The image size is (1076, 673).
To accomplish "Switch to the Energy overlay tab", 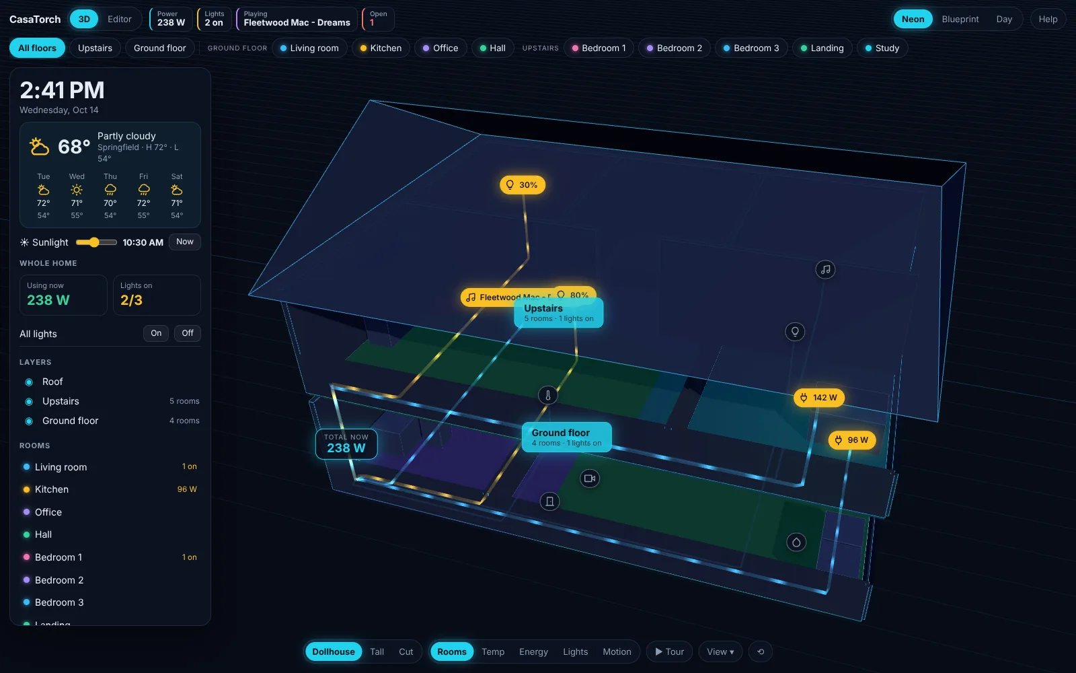I will pyautogui.click(x=533, y=651).
